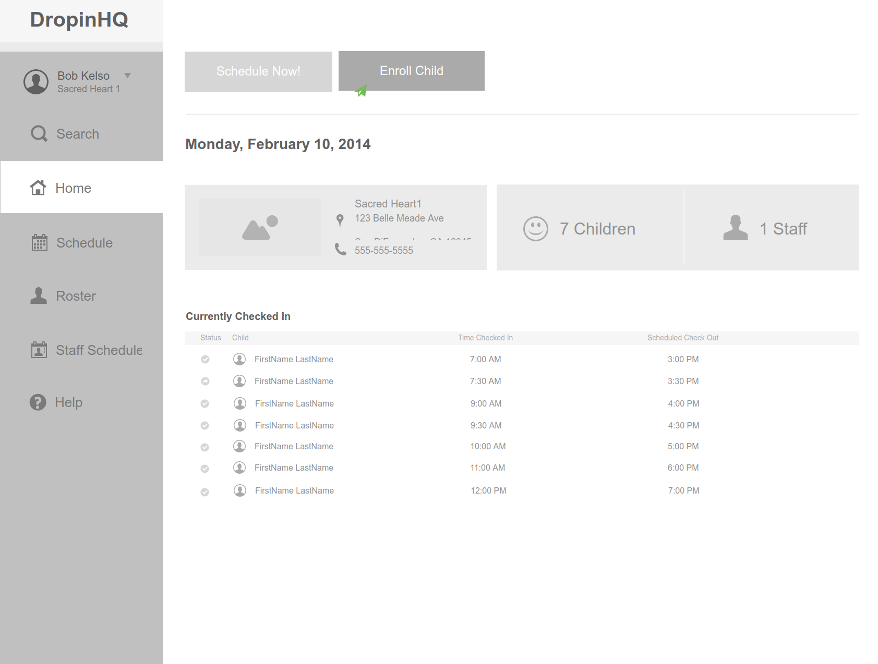Open the 1 Staff count
The image size is (878, 664).
click(783, 229)
